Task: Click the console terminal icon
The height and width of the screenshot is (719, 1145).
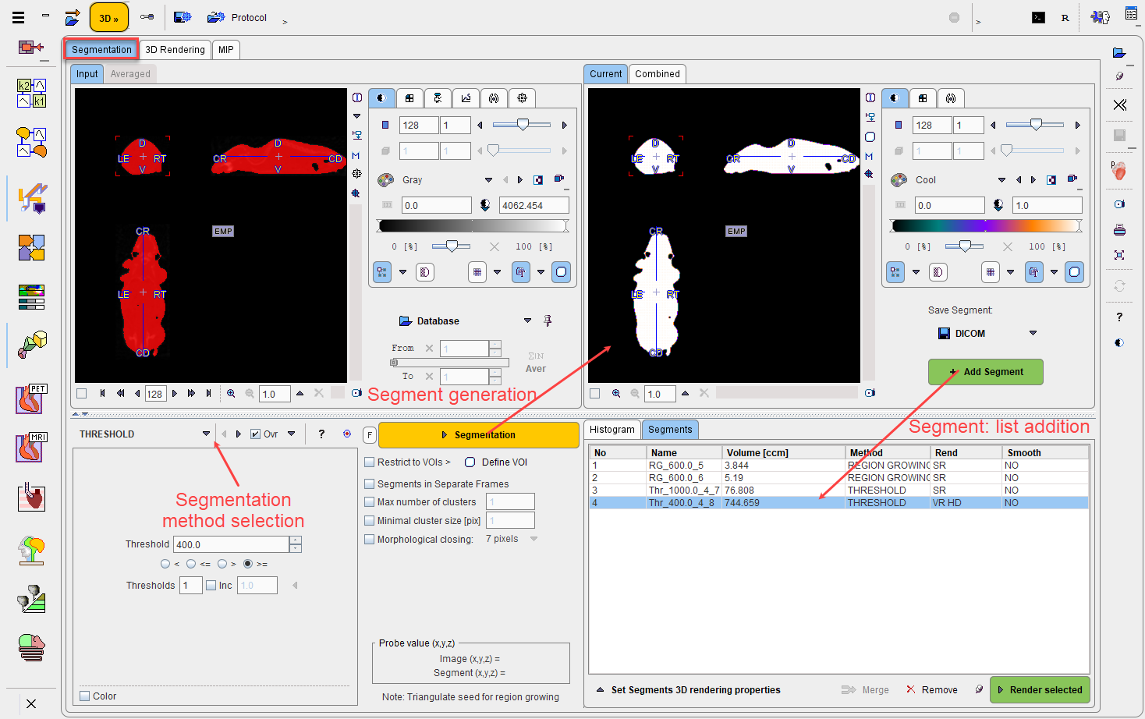Action: (1038, 17)
